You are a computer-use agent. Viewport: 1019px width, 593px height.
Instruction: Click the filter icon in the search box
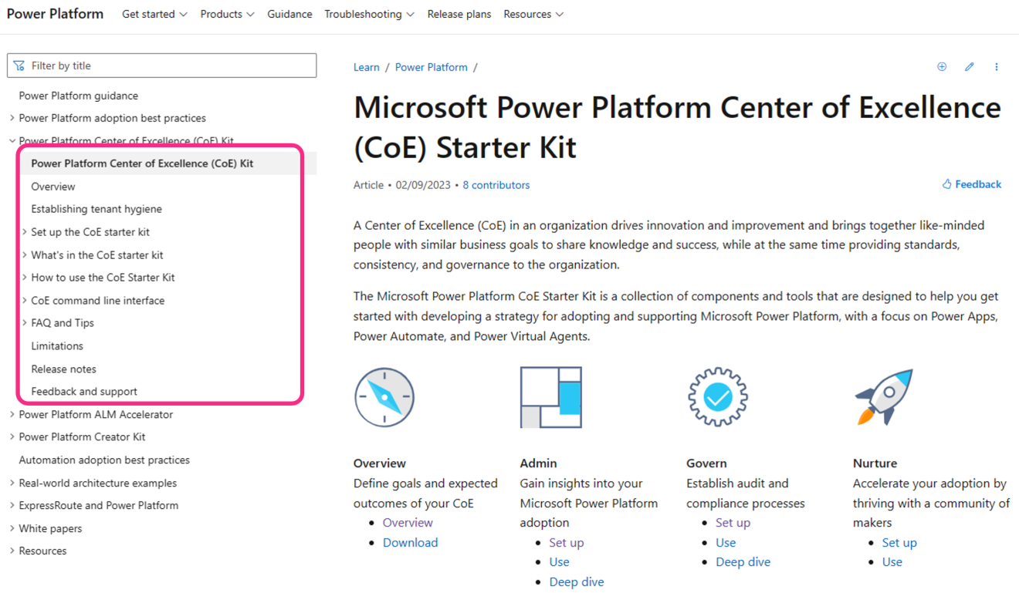click(19, 66)
